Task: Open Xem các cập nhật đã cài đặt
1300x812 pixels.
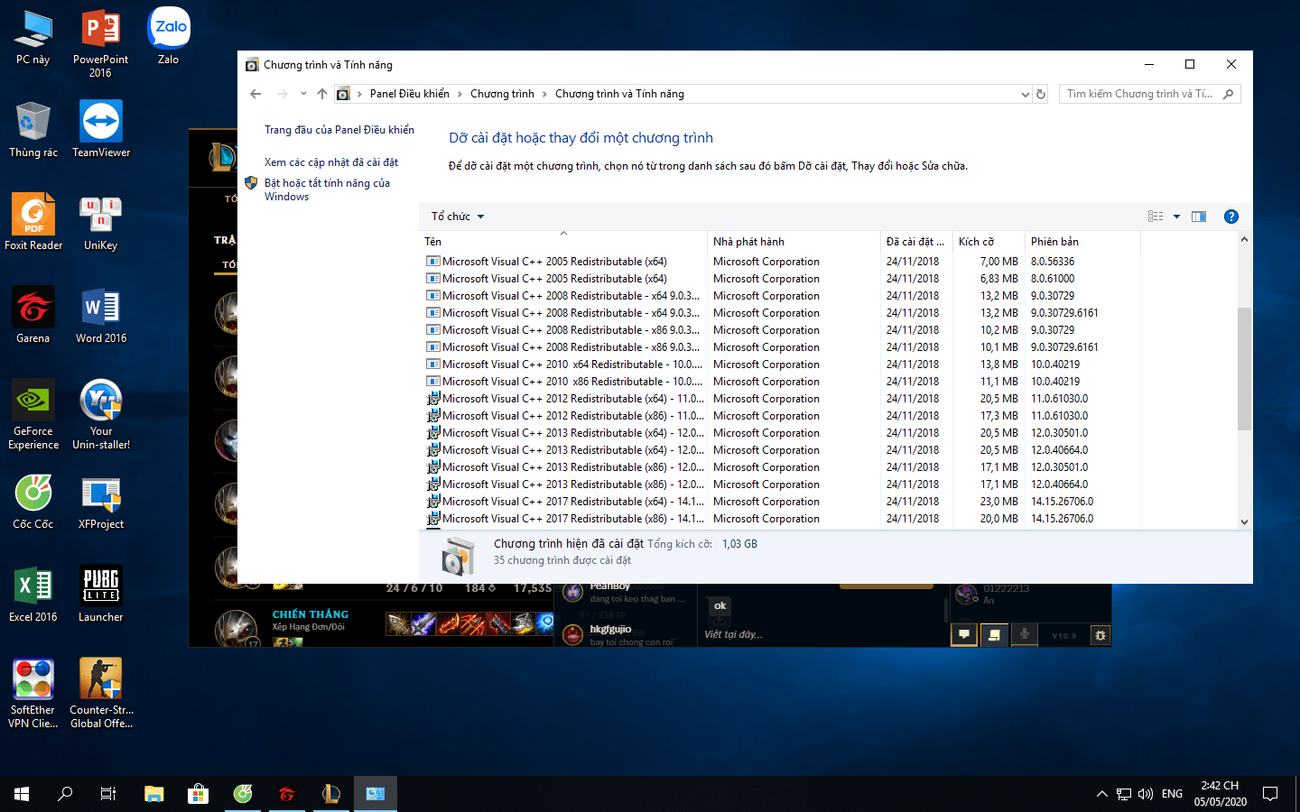Action: 331,162
